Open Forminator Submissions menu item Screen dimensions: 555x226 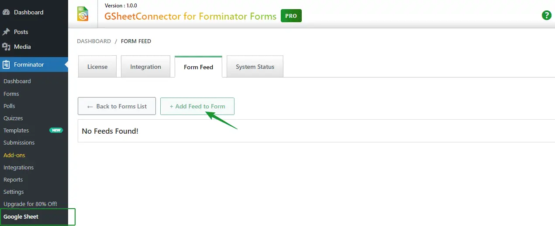[19, 142]
